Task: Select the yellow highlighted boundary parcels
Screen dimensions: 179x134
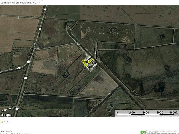Action: [x=88, y=63]
